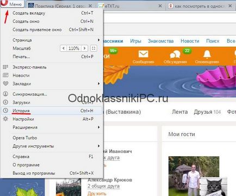
Task: Open the Друзья 104 tab
Action: tap(207, 112)
